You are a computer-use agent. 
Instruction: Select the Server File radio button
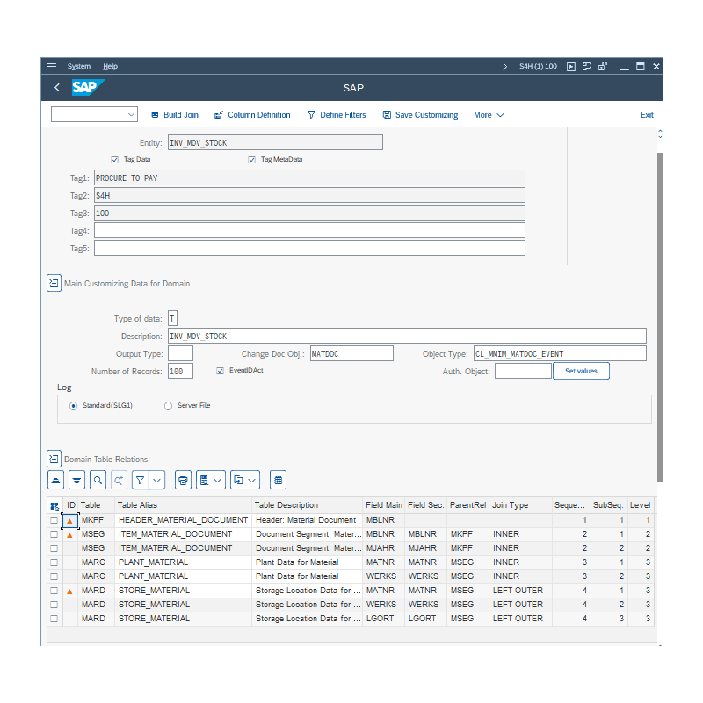(x=169, y=406)
